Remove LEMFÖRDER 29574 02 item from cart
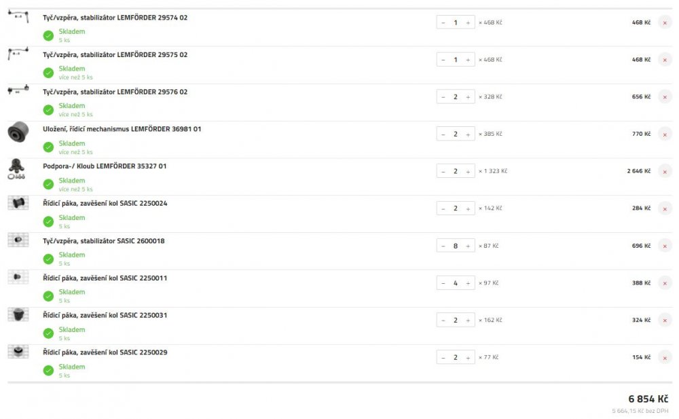Image resolution: width=679 pixels, height=419 pixels. tap(665, 22)
